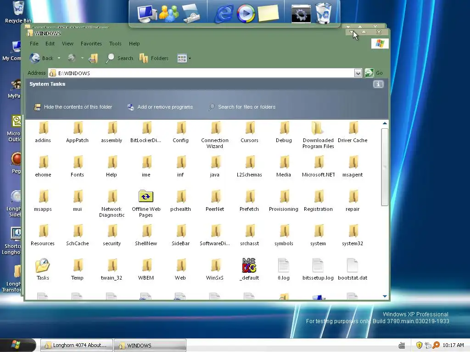470x352 pixels.
Task: Open the people/contacts icon in top dock
Action: click(169, 13)
